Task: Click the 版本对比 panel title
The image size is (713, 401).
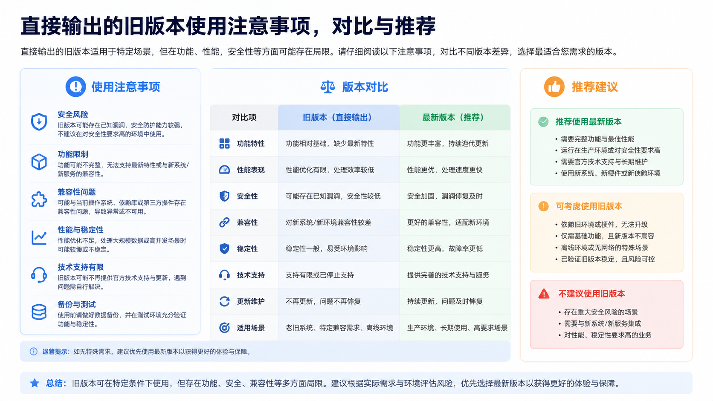Action: [x=365, y=87]
